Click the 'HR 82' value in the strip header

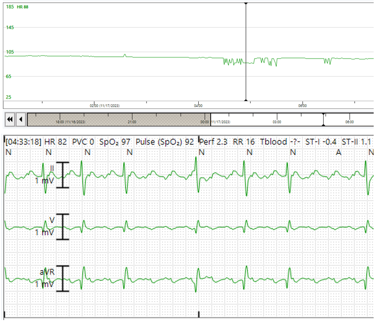56,142
